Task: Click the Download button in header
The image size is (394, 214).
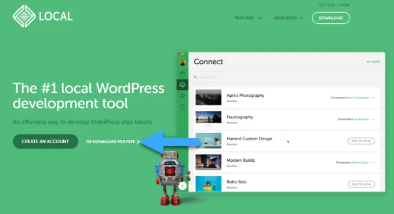Action: pos(331,18)
